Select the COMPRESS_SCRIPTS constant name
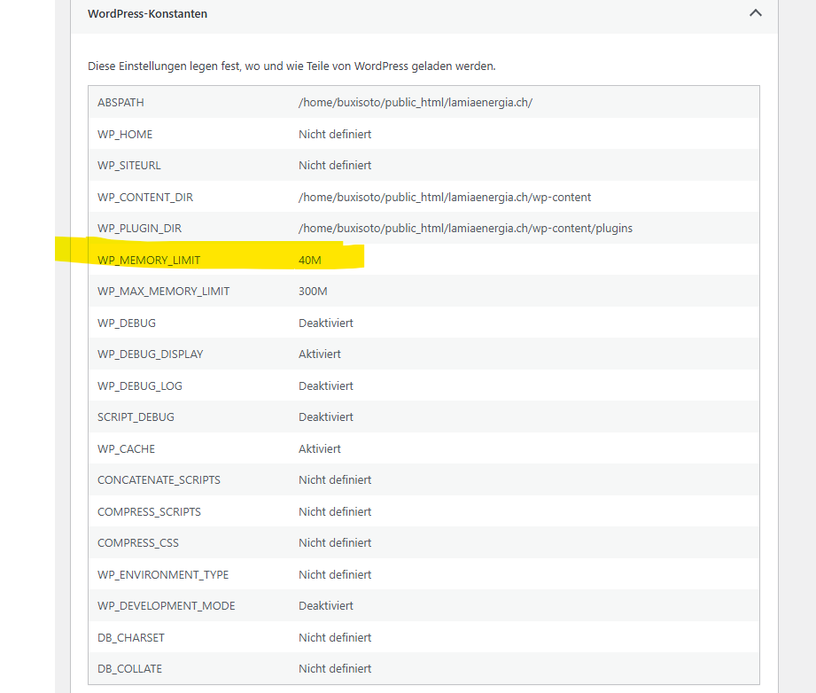 click(149, 512)
